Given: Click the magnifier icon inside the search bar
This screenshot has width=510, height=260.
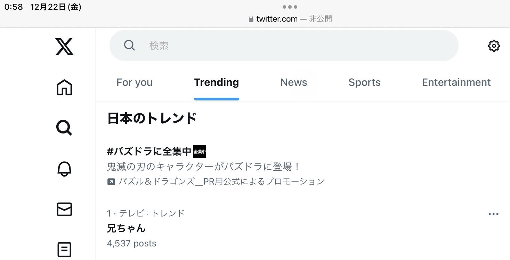Looking at the screenshot, I should [129, 46].
